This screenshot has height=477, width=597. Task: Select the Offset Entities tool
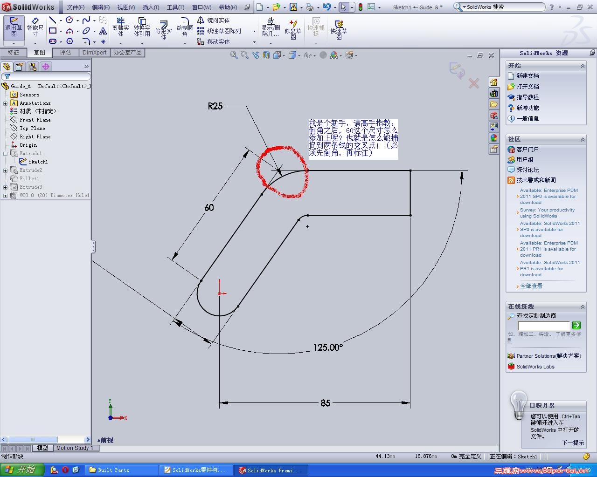pos(163,29)
